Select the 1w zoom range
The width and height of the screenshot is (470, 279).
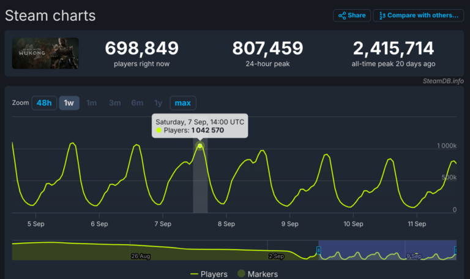tap(69, 103)
